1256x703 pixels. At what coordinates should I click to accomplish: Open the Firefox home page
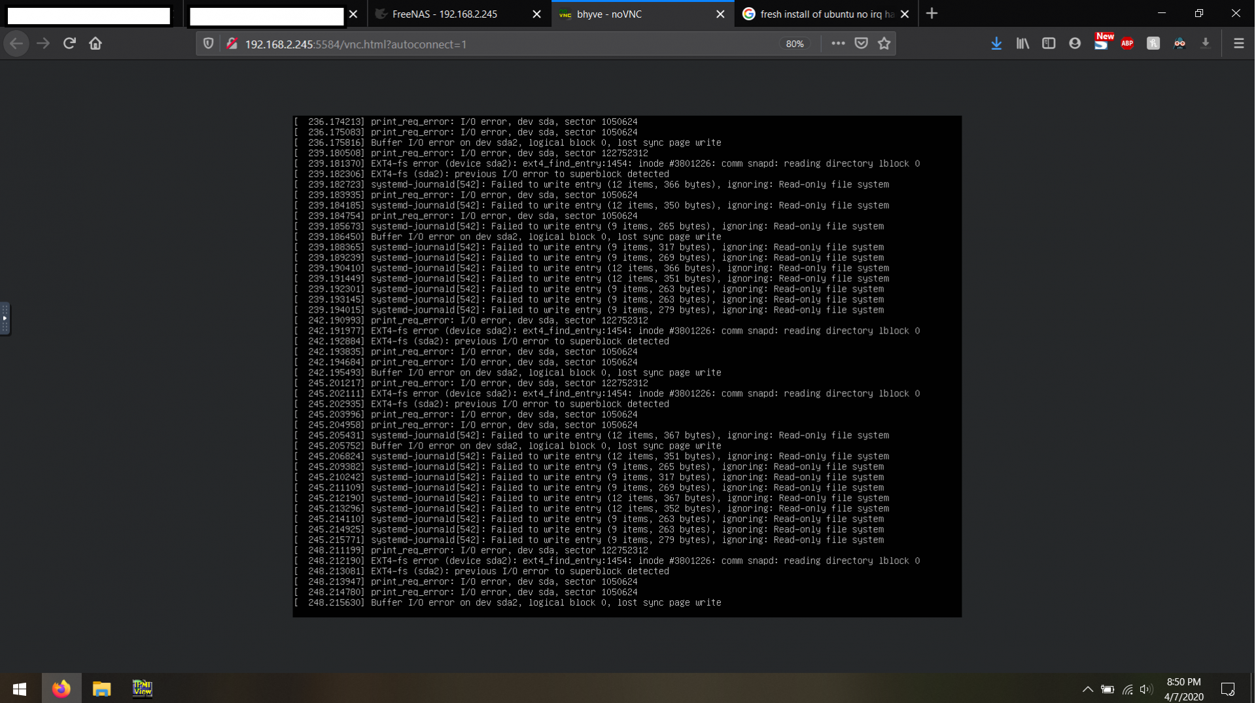(x=96, y=44)
